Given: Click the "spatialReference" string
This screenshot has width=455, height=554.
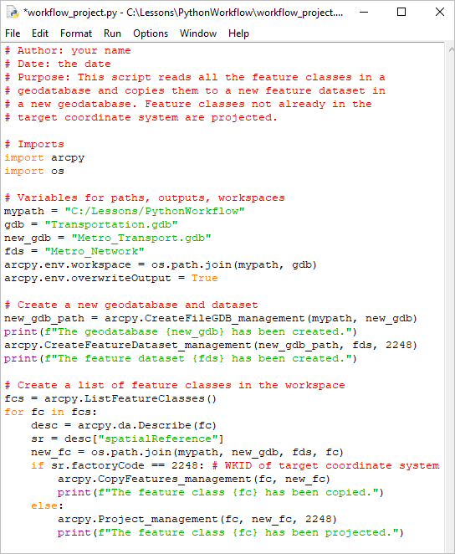Looking at the screenshot, I should tap(158, 439).
